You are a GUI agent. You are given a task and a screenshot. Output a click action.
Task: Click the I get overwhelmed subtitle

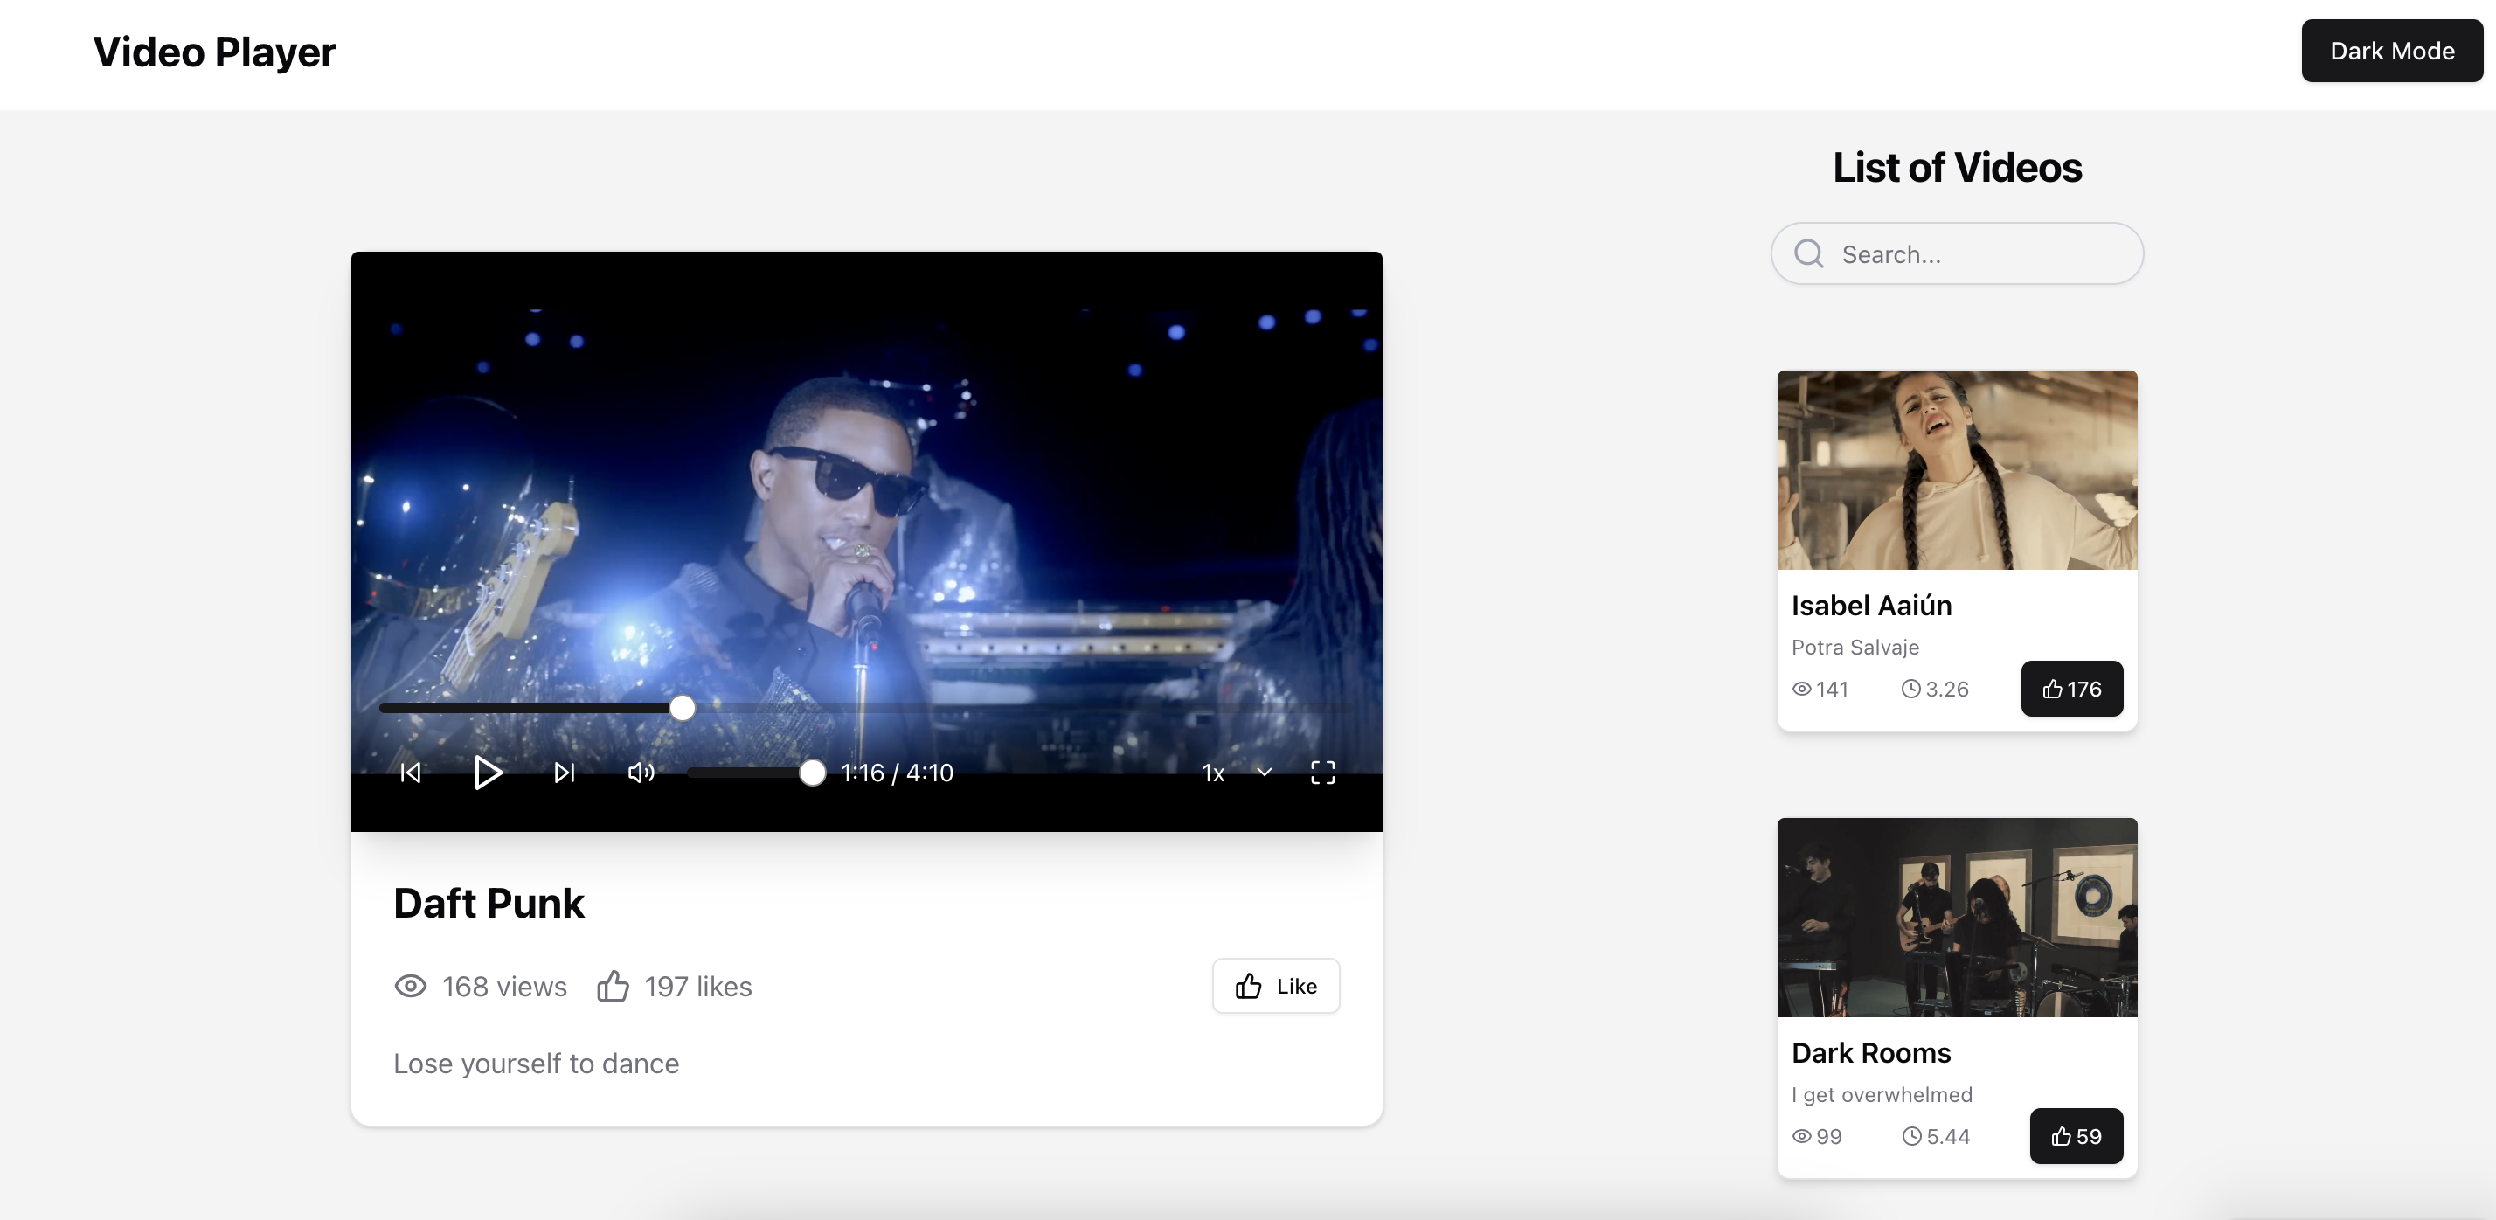click(x=1882, y=1095)
